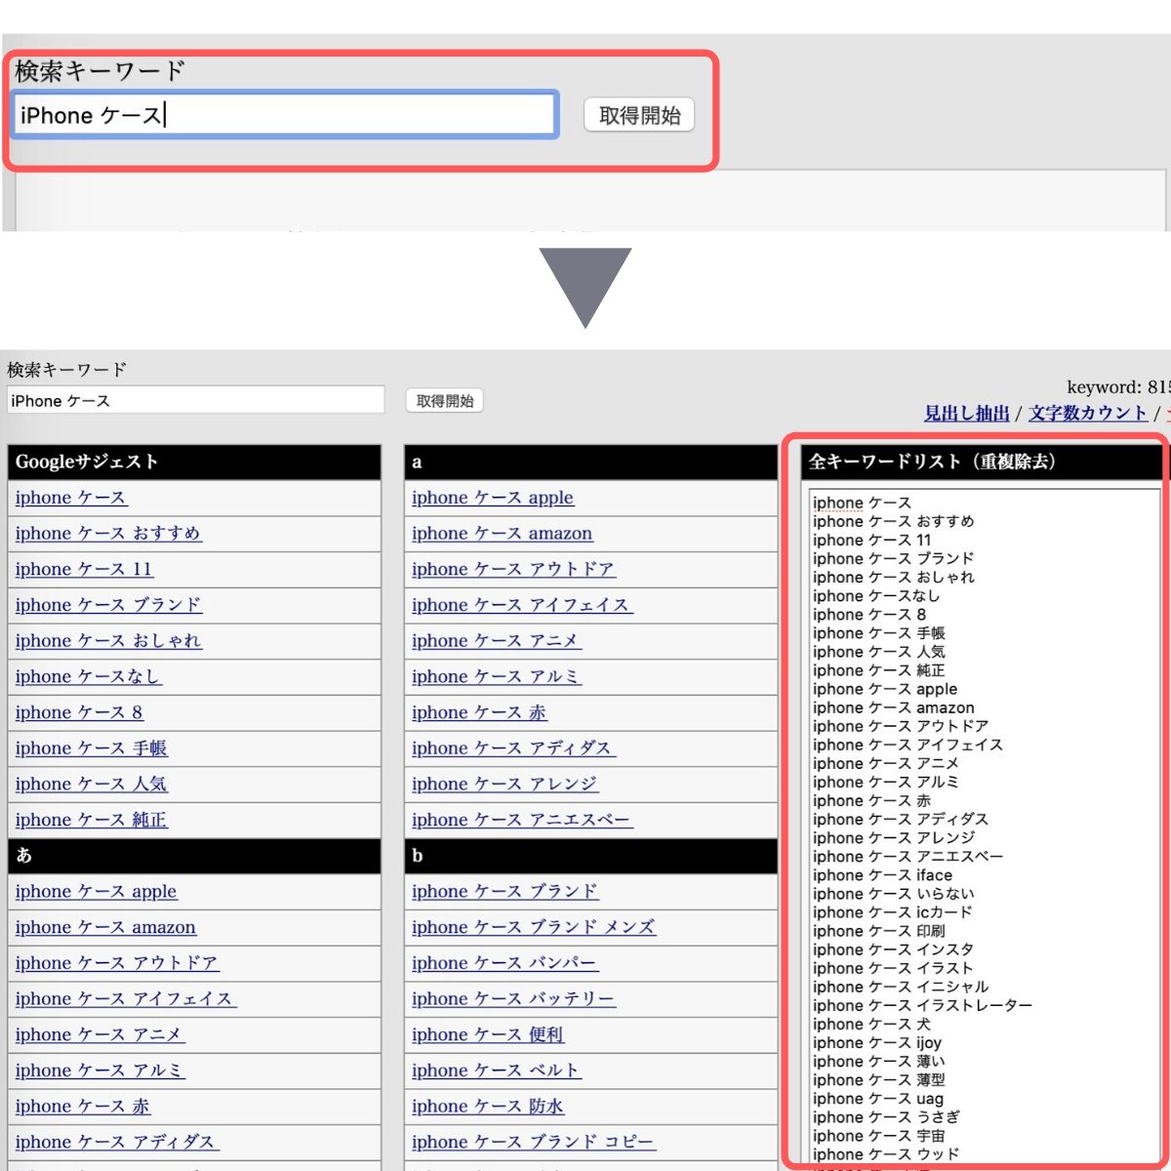This screenshot has height=1171, width=1171.
Task: Select 'iphone ケース 印刷' in the keyword list
Action: (878, 931)
